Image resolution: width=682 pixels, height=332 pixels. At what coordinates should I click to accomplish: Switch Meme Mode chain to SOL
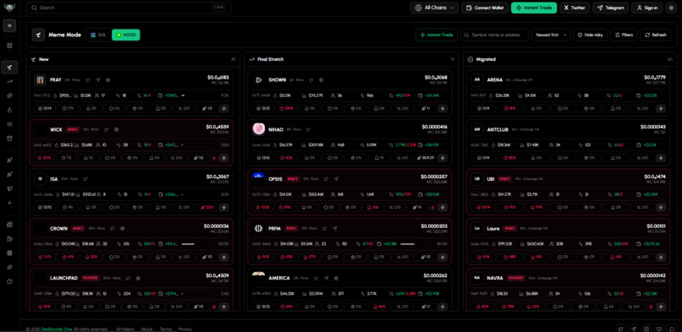98,35
